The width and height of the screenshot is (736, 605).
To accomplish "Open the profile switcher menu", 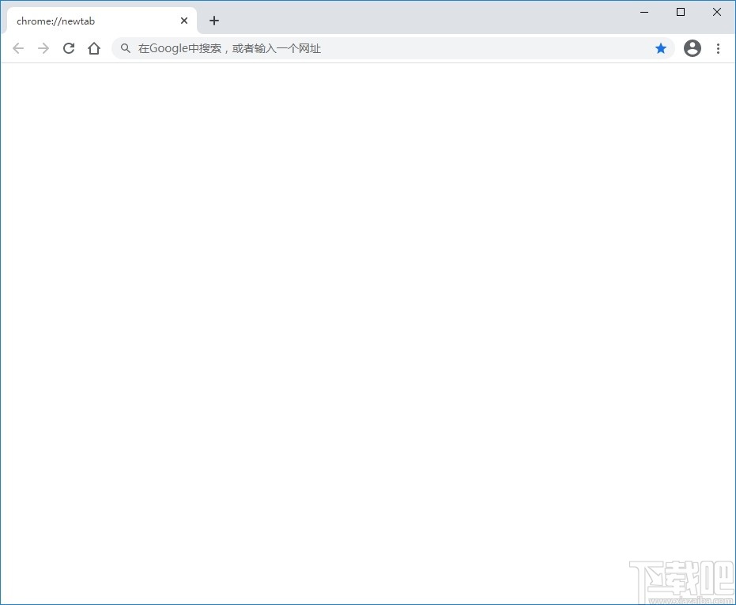I will (692, 48).
